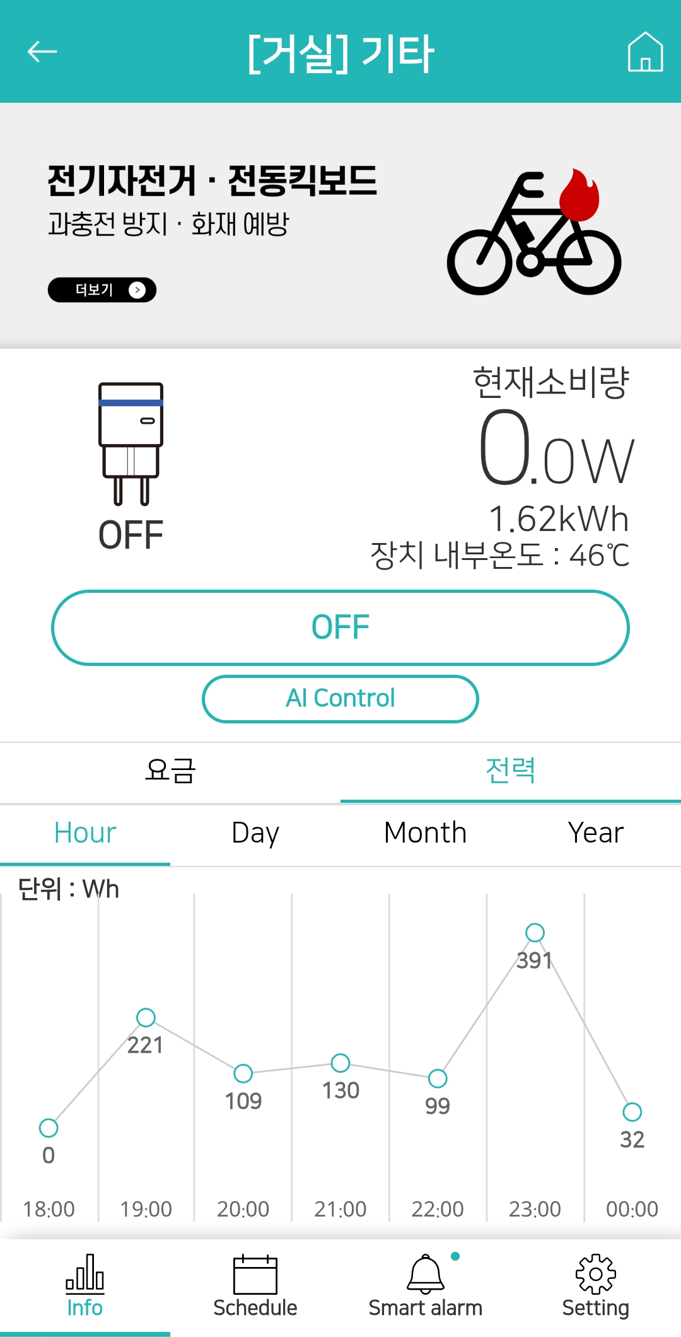Viewport: 681px width, 1337px height.
Task: Toggle the plug power OFF button
Action: (x=340, y=628)
